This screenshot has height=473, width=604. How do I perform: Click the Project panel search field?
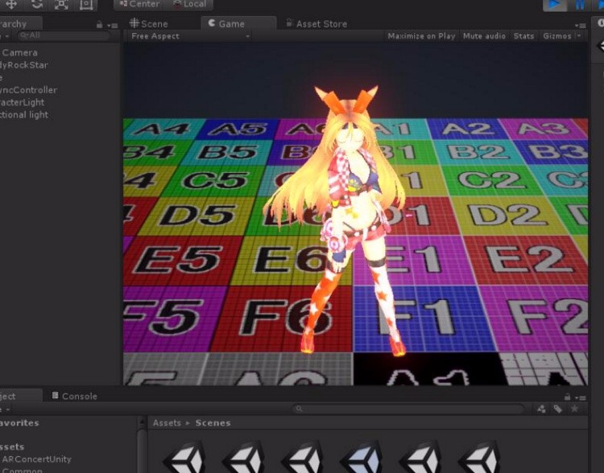(x=408, y=409)
